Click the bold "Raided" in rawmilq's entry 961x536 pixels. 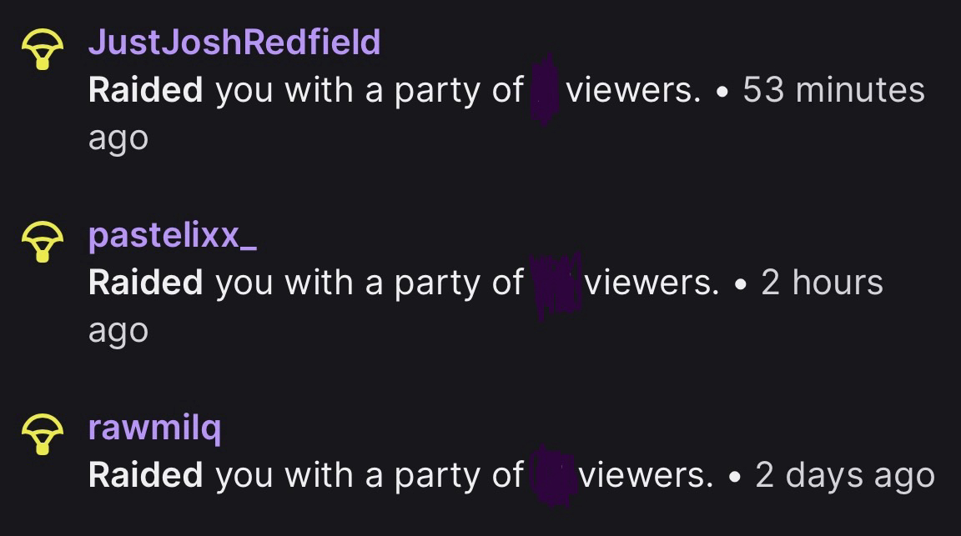point(145,475)
